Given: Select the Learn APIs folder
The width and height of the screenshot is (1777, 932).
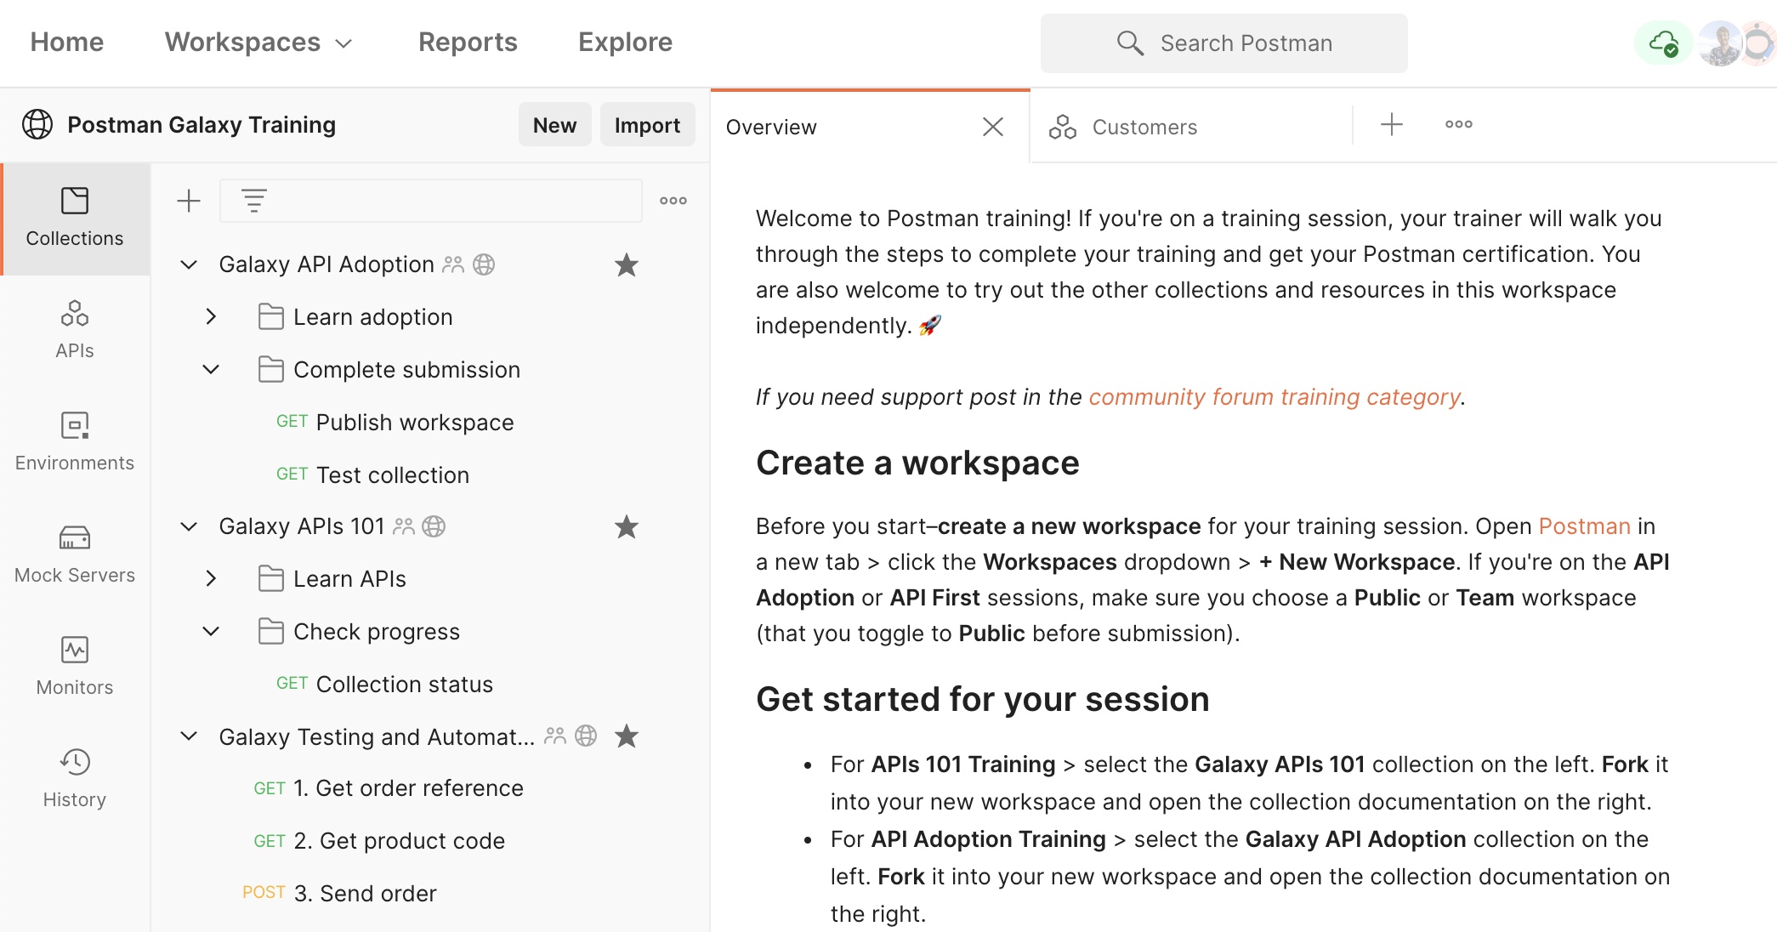Looking at the screenshot, I should coord(349,579).
